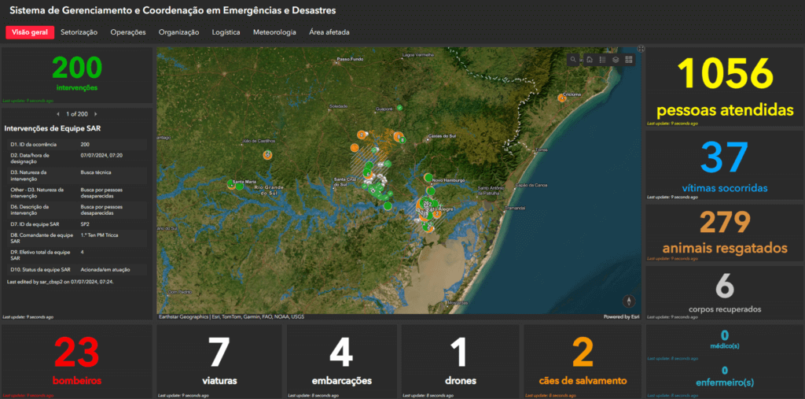Click the orange marker at Criciúma

(561, 98)
